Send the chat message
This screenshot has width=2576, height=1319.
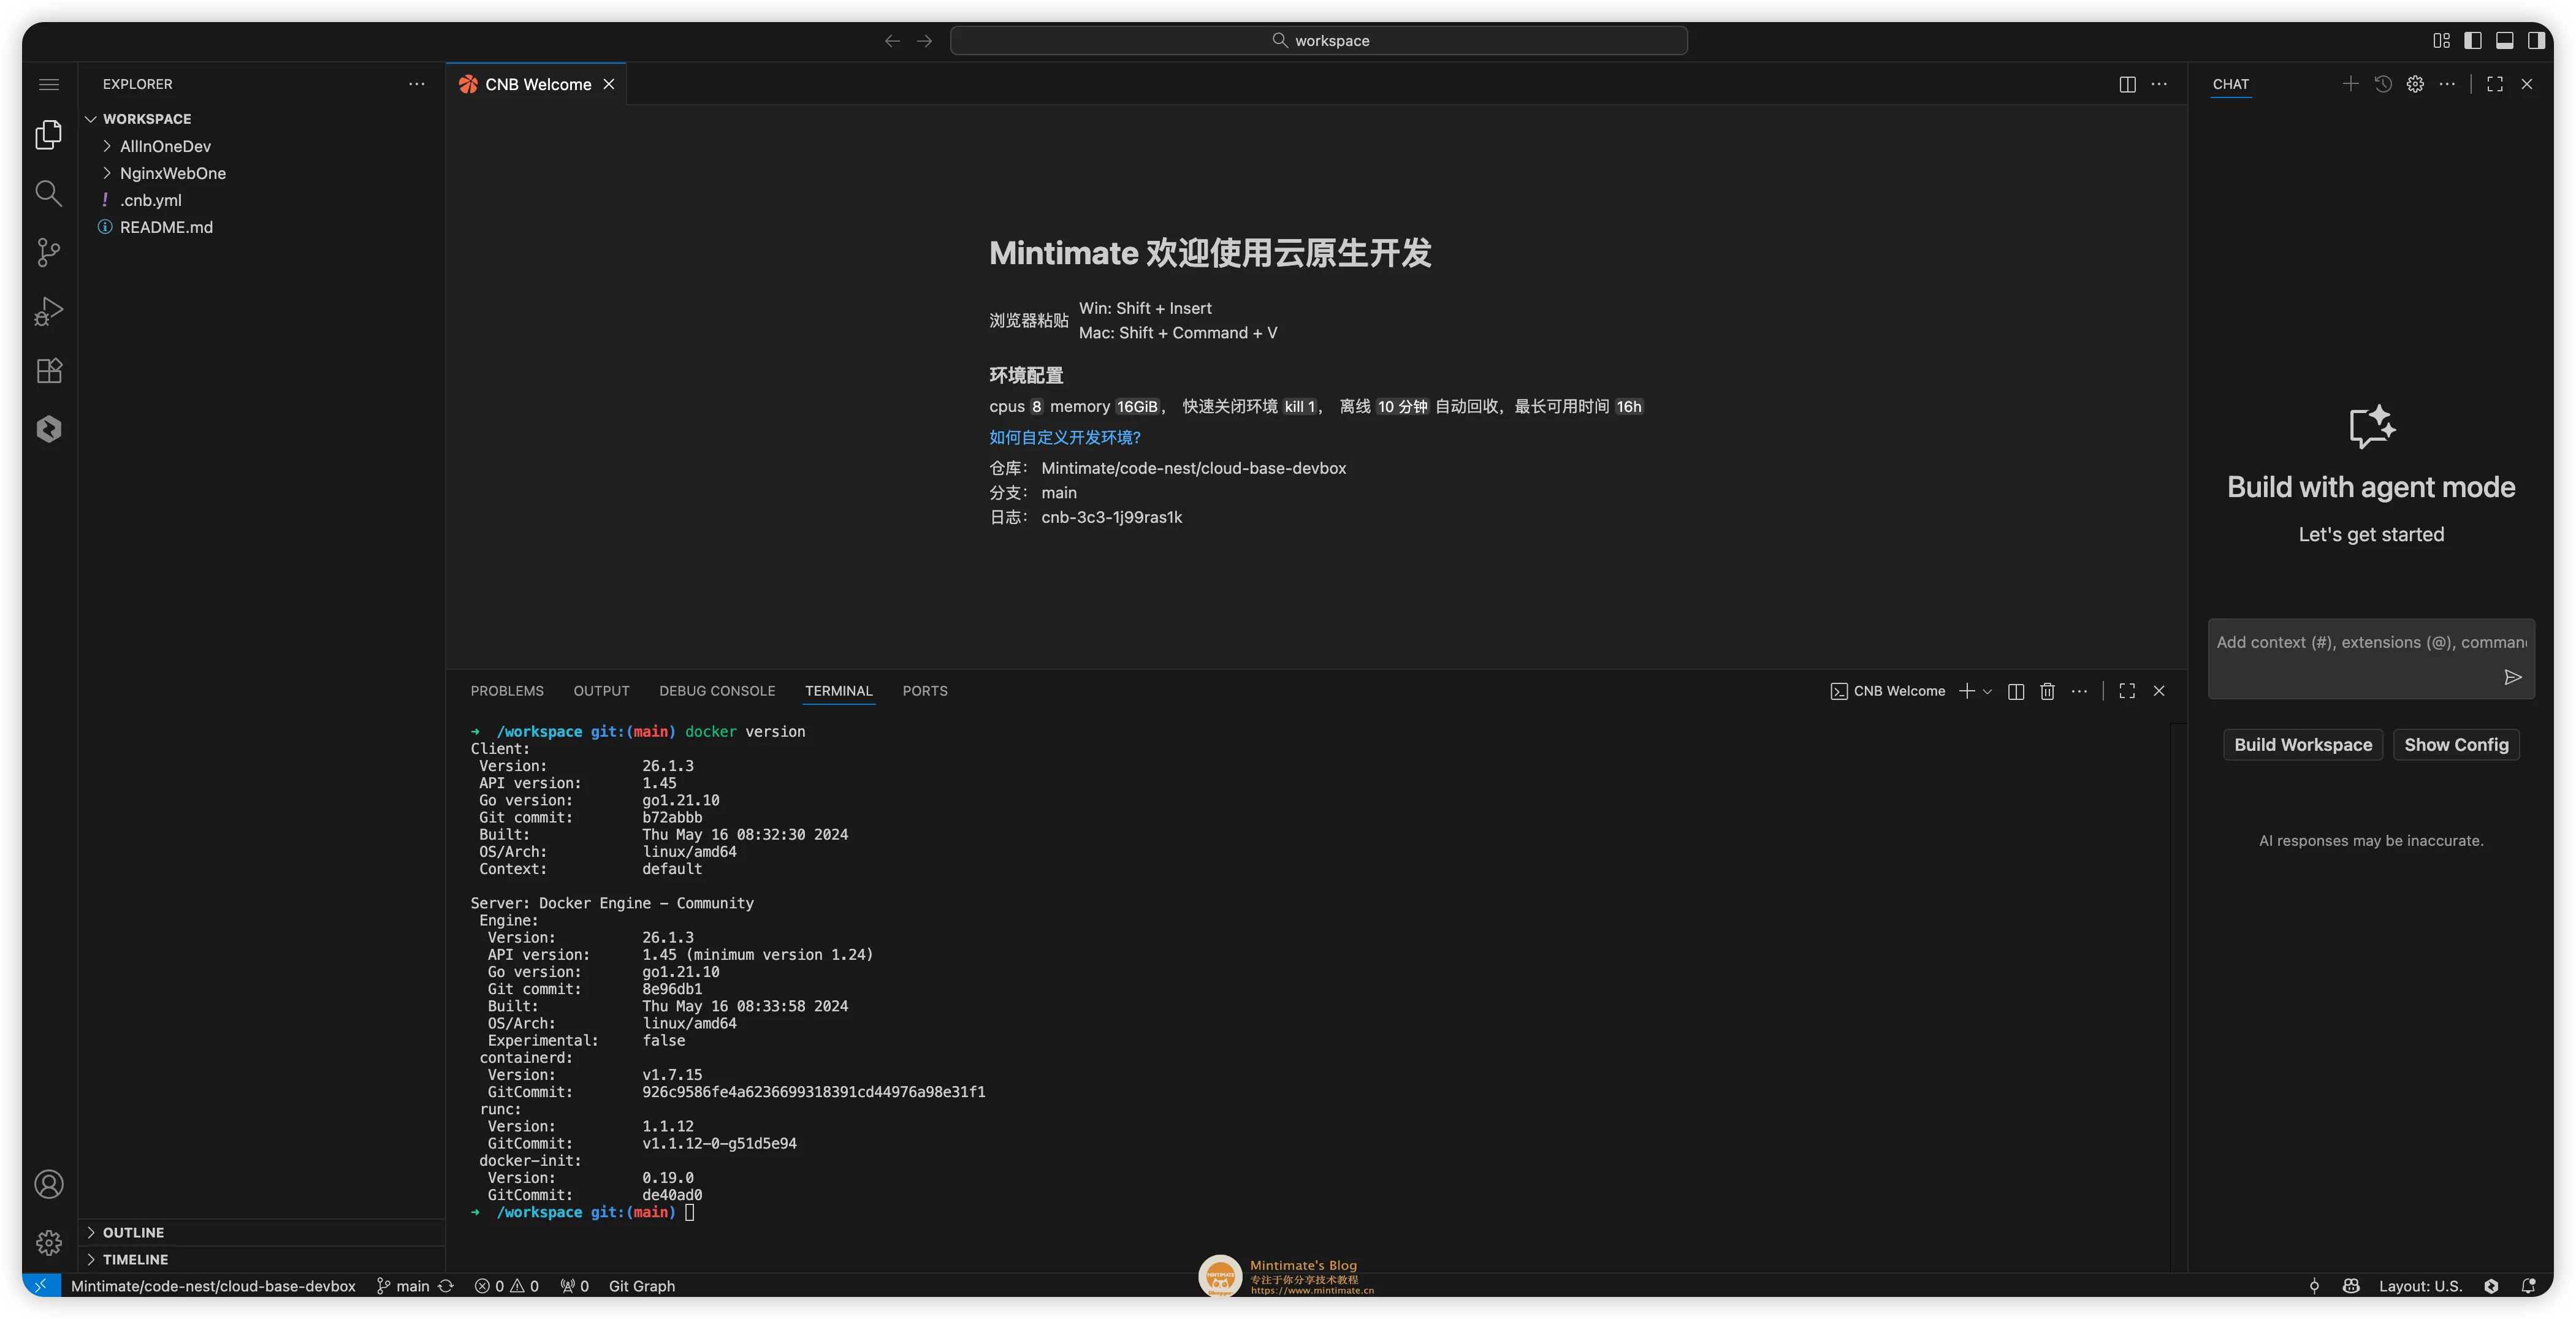tap(2513, 677)
